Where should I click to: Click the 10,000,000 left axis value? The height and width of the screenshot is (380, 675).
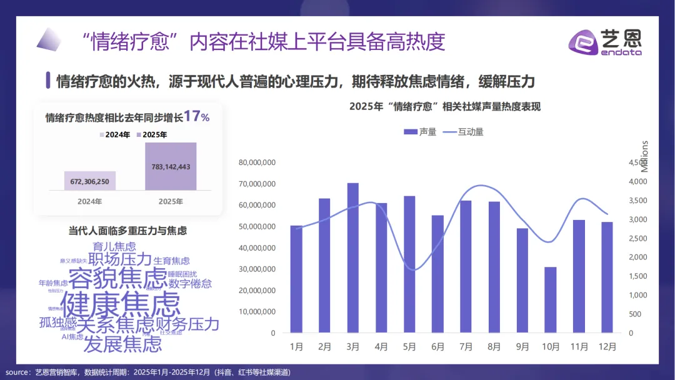[x=257, y=312]
